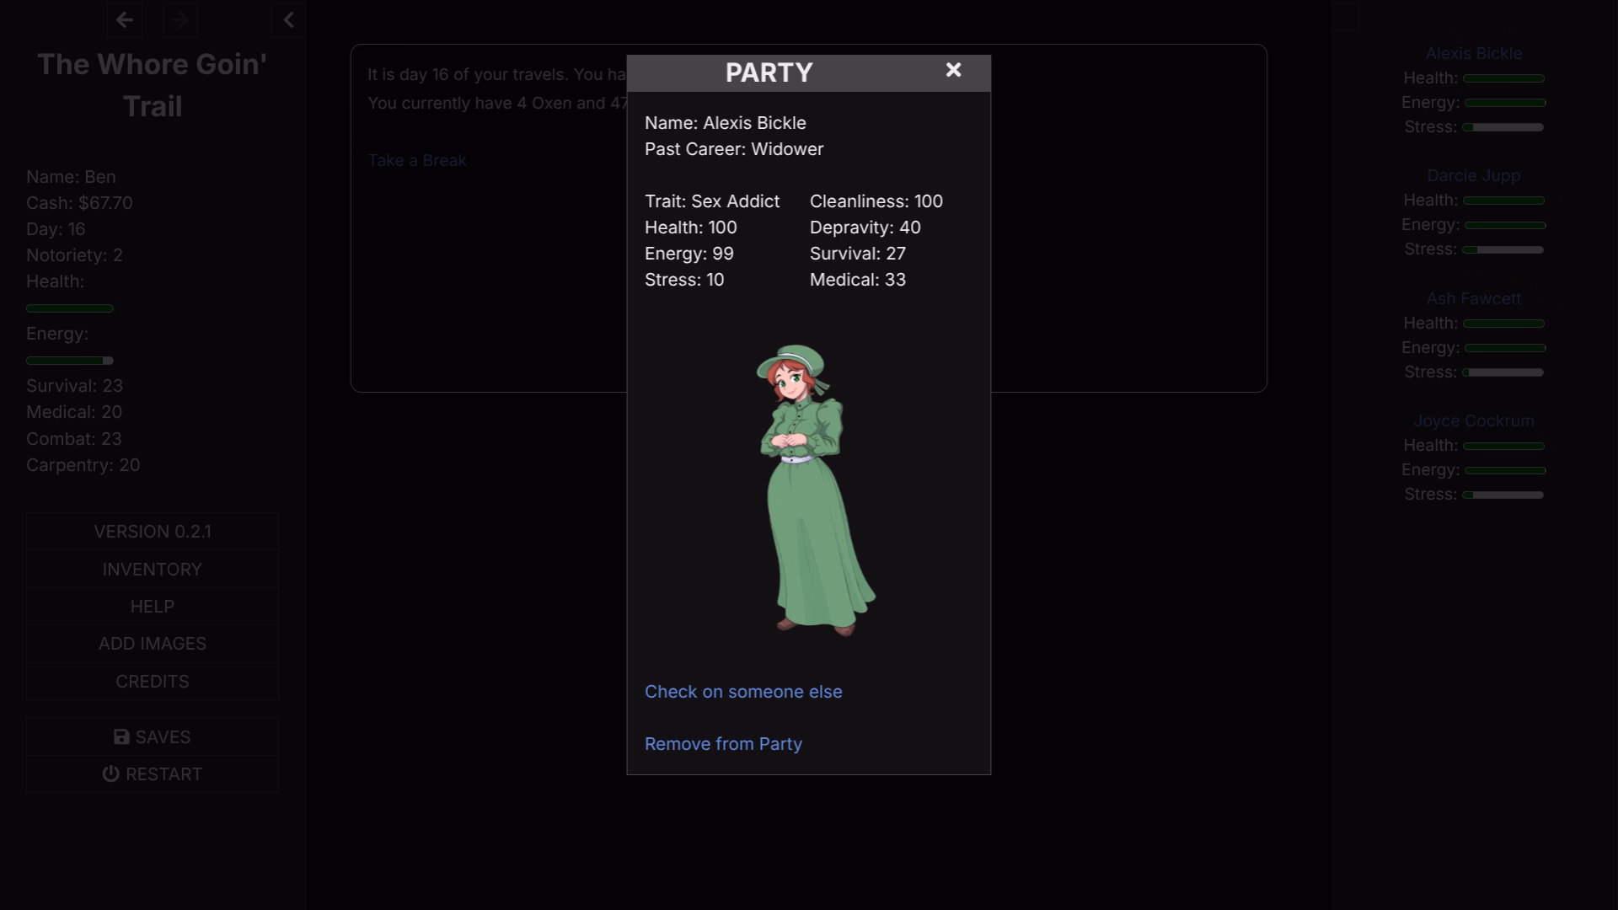Click the 'Survival: 27' stat in dialog

tap(858, 254)
